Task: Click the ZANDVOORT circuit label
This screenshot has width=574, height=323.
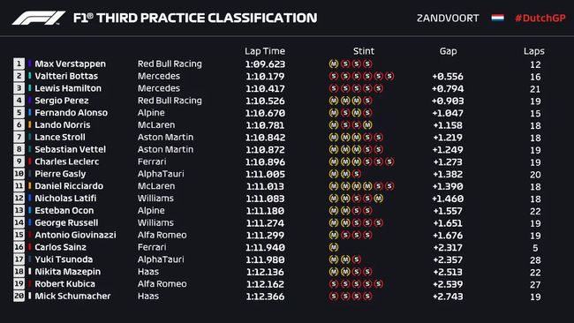Action: tap(448, 18)
